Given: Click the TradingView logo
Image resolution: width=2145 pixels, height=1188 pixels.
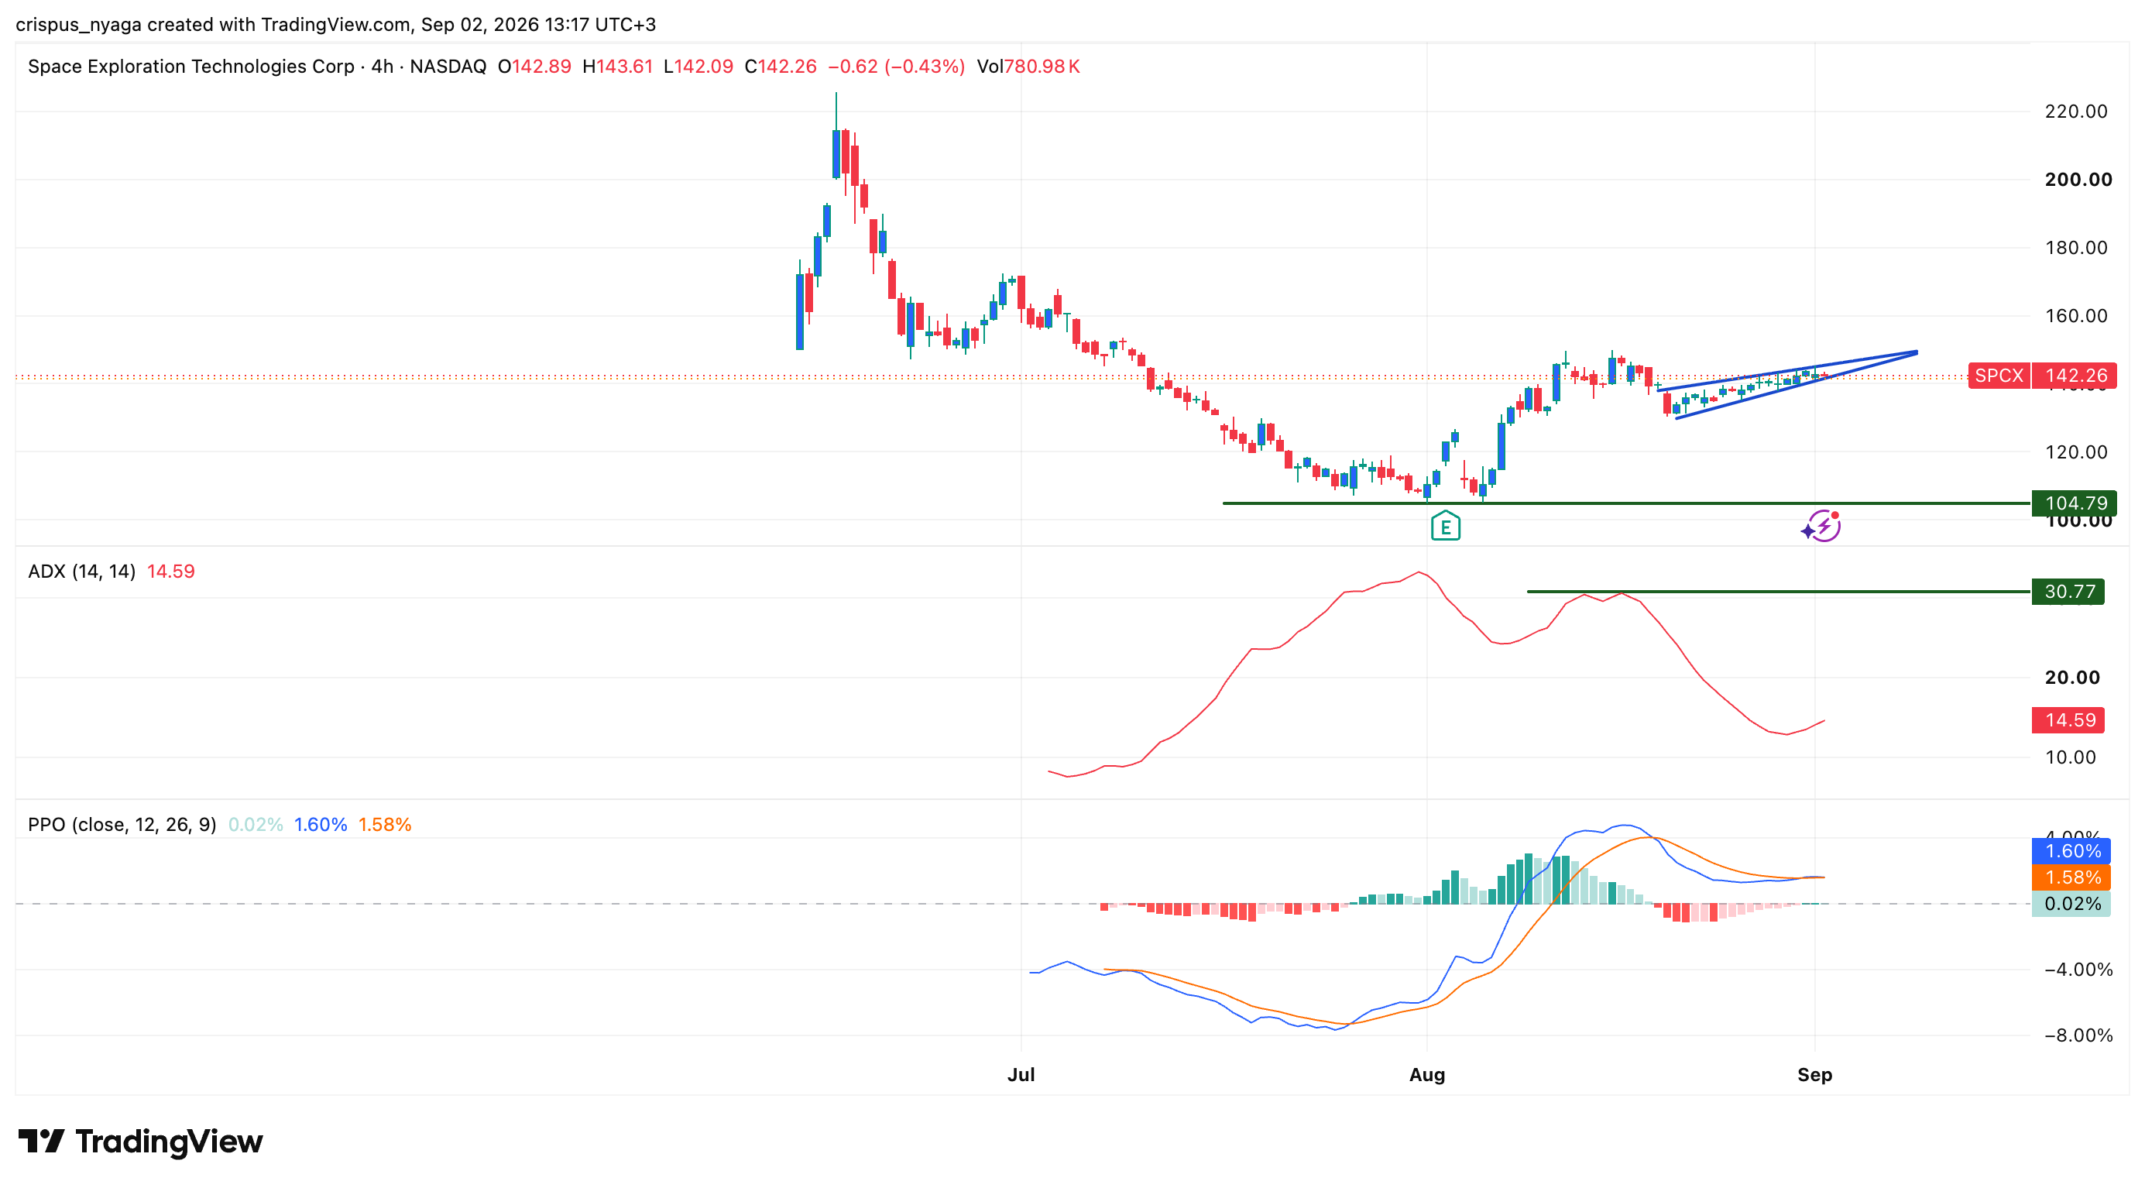Looking at the screenshot, I should [140, 1141].
